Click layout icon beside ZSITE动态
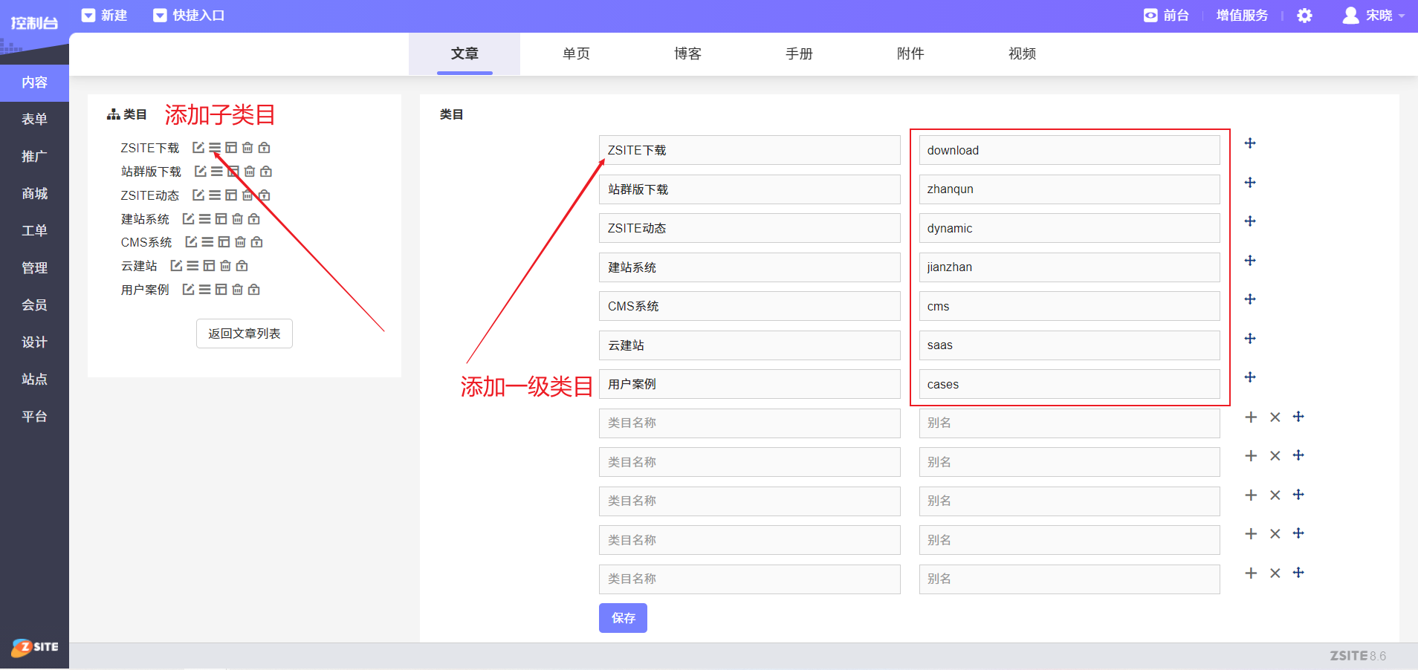 tap(231, 195)
